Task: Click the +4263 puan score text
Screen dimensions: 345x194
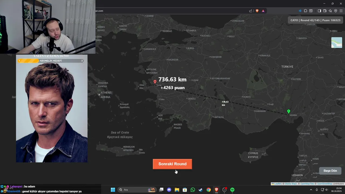Action: pyautogui.click(x=172, y=88)
